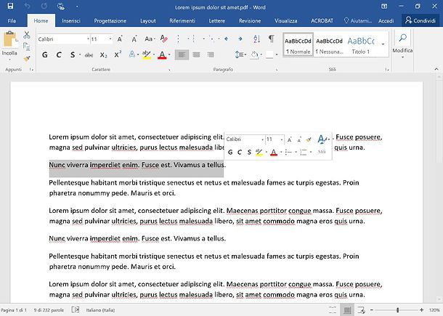The height and width of the screenshot is (316, 443).
Task: Toggle bold G button in the ribbon
Action: pos(44,54)
